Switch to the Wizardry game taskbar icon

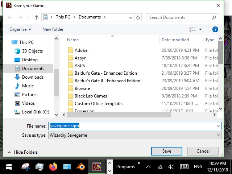coord(97,167)
